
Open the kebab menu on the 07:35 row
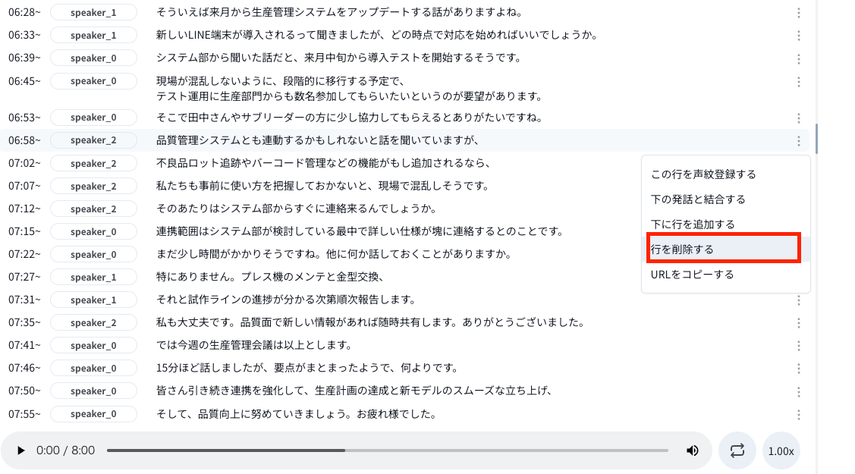(x=799, y=323)
